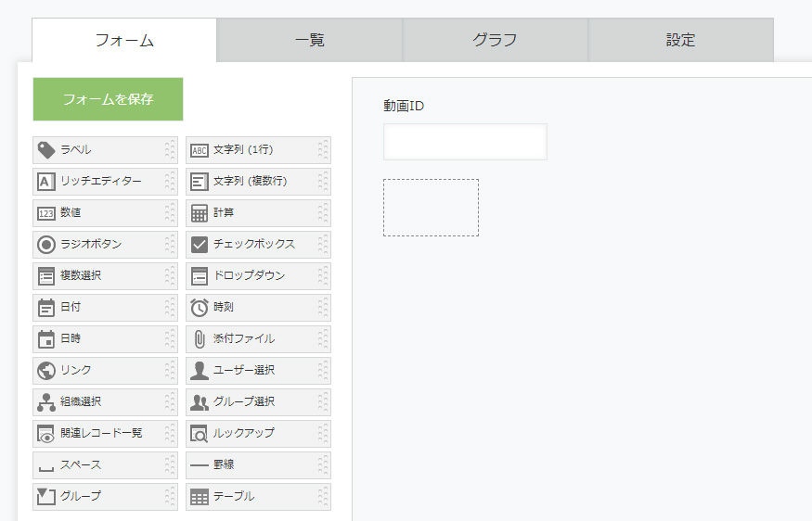Viewport: 812px width, 521px height.
Task: Grab the drag handle on ドロップダウン
Action: (323, 276)
